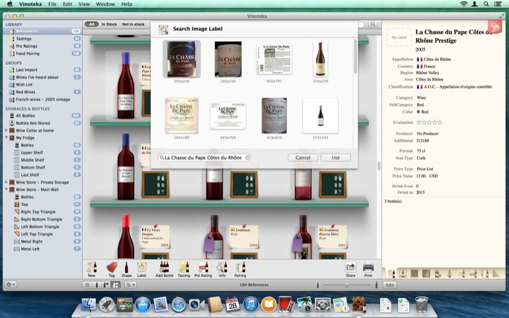Open Safari from the Dock
The image size is (509, 318).
pyautogui.click(x=178, y=305)
